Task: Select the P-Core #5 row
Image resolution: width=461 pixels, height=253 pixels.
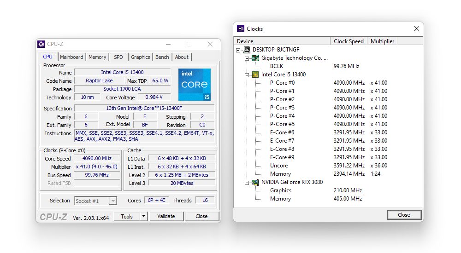Action: click(329, 124)
